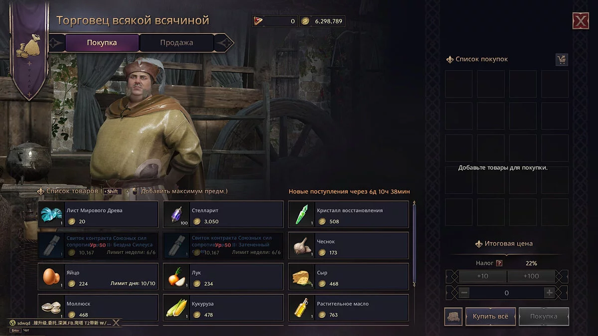Decrease quantity with the minus stepper
Screen dimensions: 598x336
tap(464, 293)
